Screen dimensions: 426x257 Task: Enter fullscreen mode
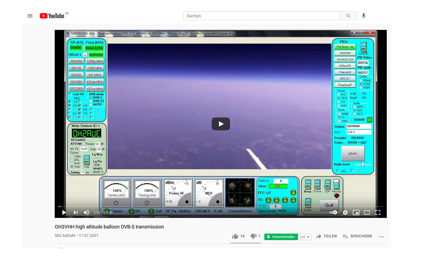point(378,213)
